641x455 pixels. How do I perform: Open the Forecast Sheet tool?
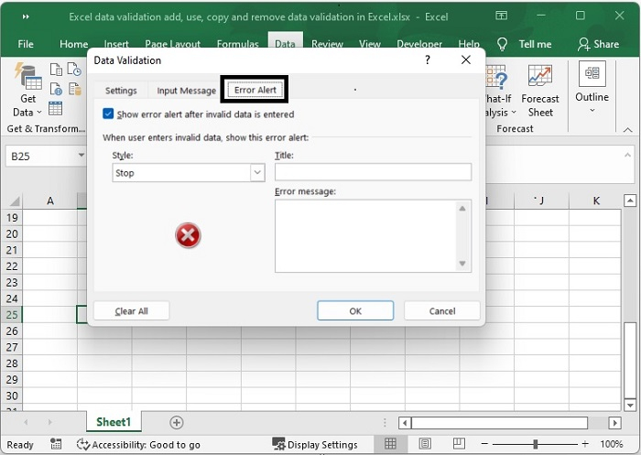point(540,92)
